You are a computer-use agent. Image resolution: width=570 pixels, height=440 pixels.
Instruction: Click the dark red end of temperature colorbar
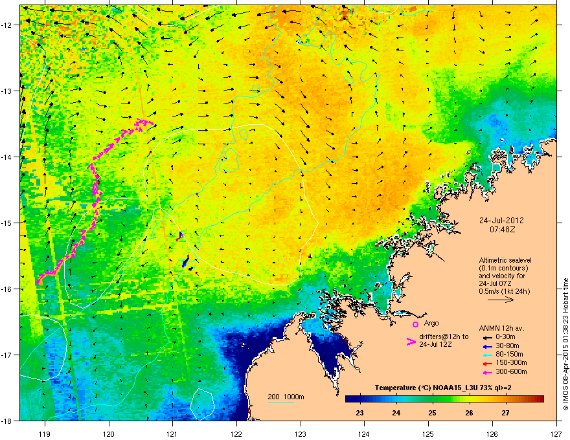tap(540, 399)
